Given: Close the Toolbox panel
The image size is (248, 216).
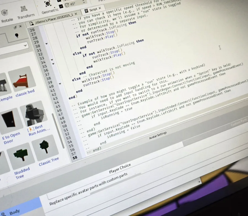Looking at the screenshot, I should point(20,26).
